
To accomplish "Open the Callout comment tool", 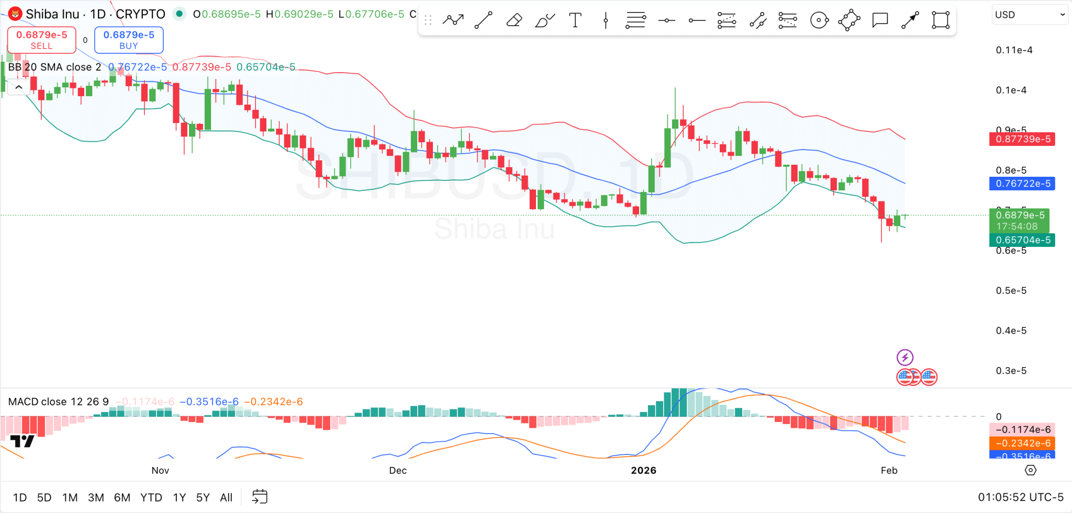I will coord(879,19).
